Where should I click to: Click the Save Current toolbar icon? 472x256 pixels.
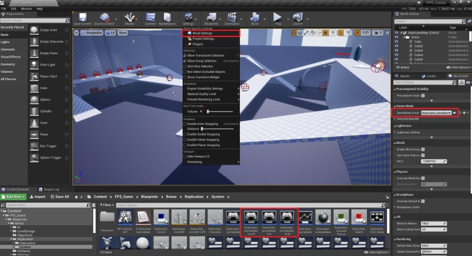(x=83, y=18)
